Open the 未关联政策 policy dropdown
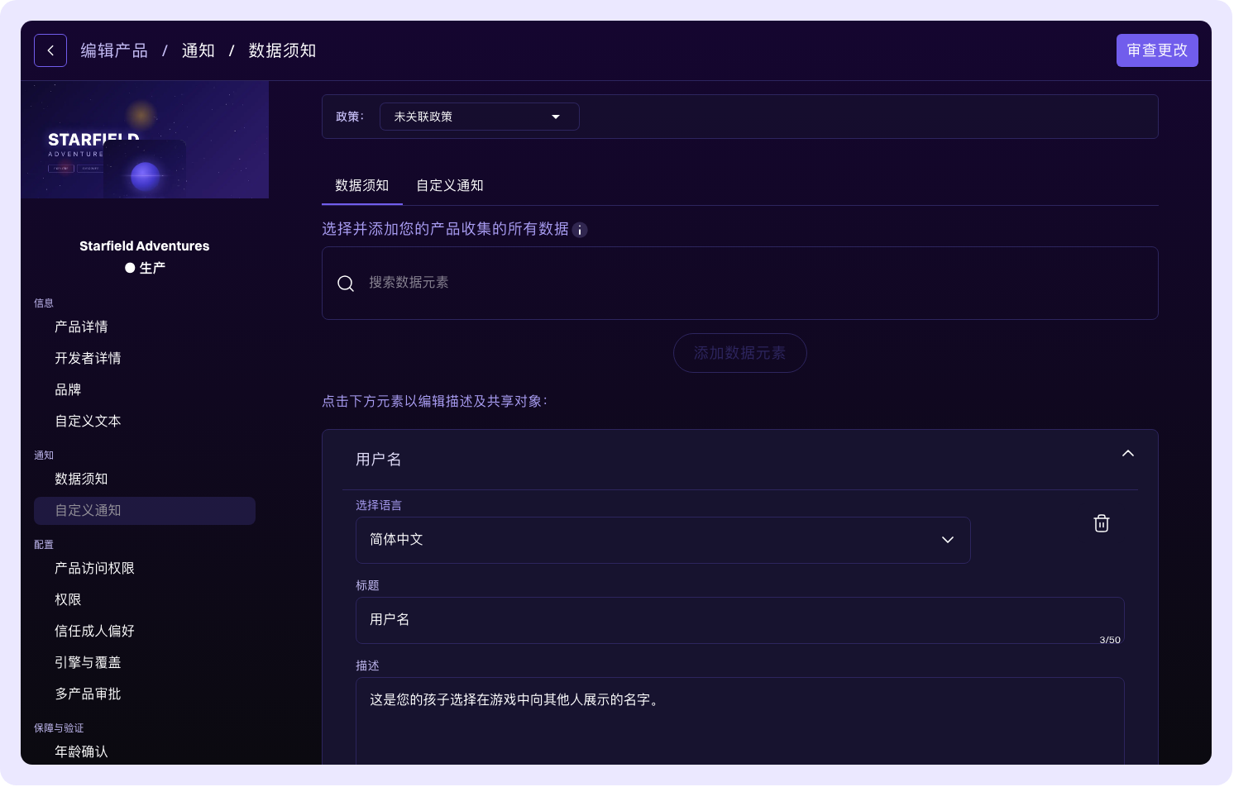The image size is (1253, 806). (x=480, y=117)
